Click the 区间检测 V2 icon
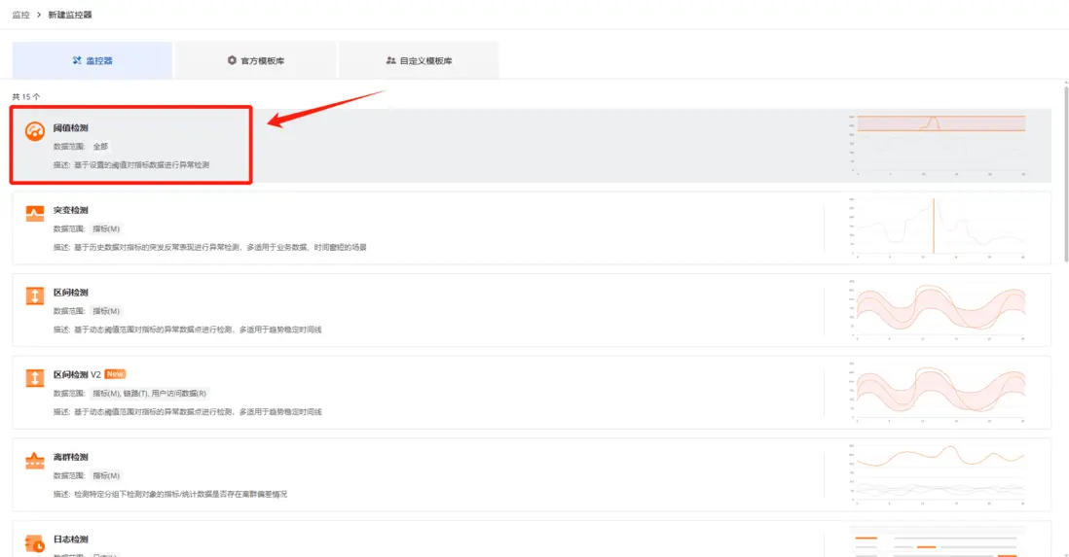1069x557 pixels. pos(35,378)
